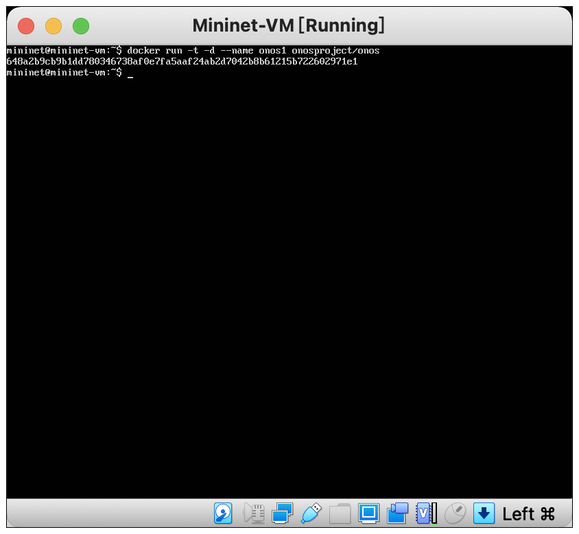Click the Mininet-VM [Running] title bar

tap(288, 26)
